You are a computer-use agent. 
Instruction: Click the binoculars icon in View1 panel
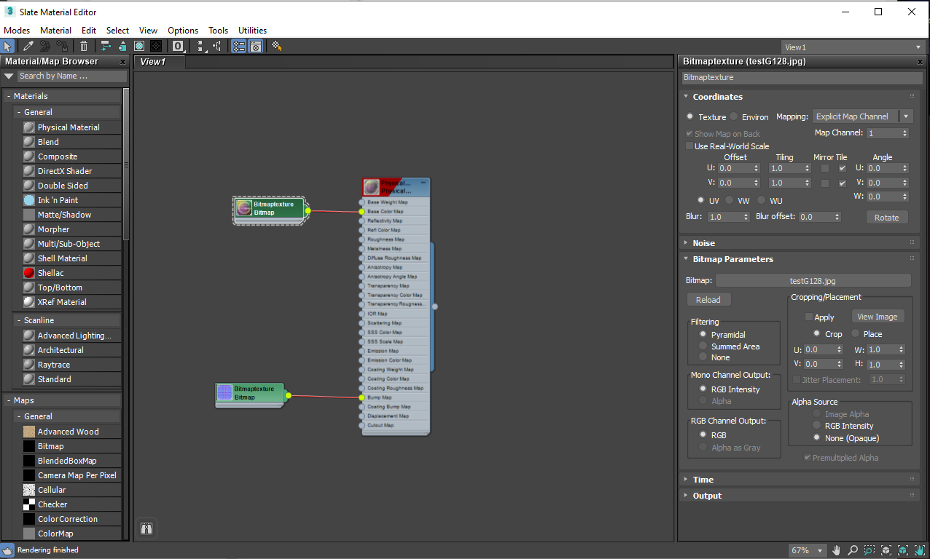pyautogui.click(x=146, y=528)
